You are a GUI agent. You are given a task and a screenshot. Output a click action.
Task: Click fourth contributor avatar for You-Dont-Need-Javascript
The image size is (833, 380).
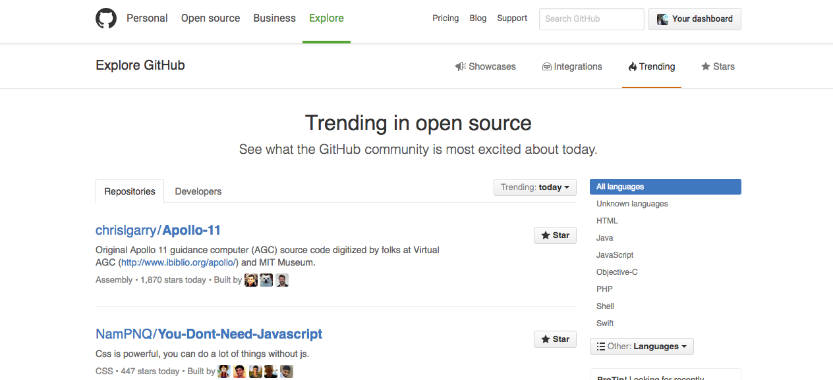click(x=271, y=371)
